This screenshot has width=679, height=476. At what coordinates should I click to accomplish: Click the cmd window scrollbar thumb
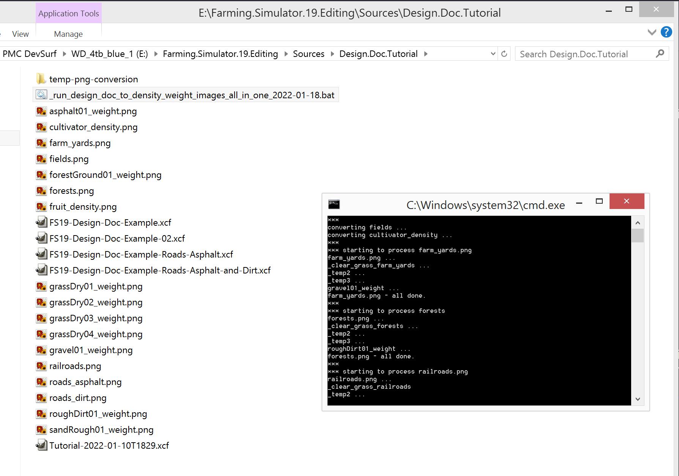638,236
